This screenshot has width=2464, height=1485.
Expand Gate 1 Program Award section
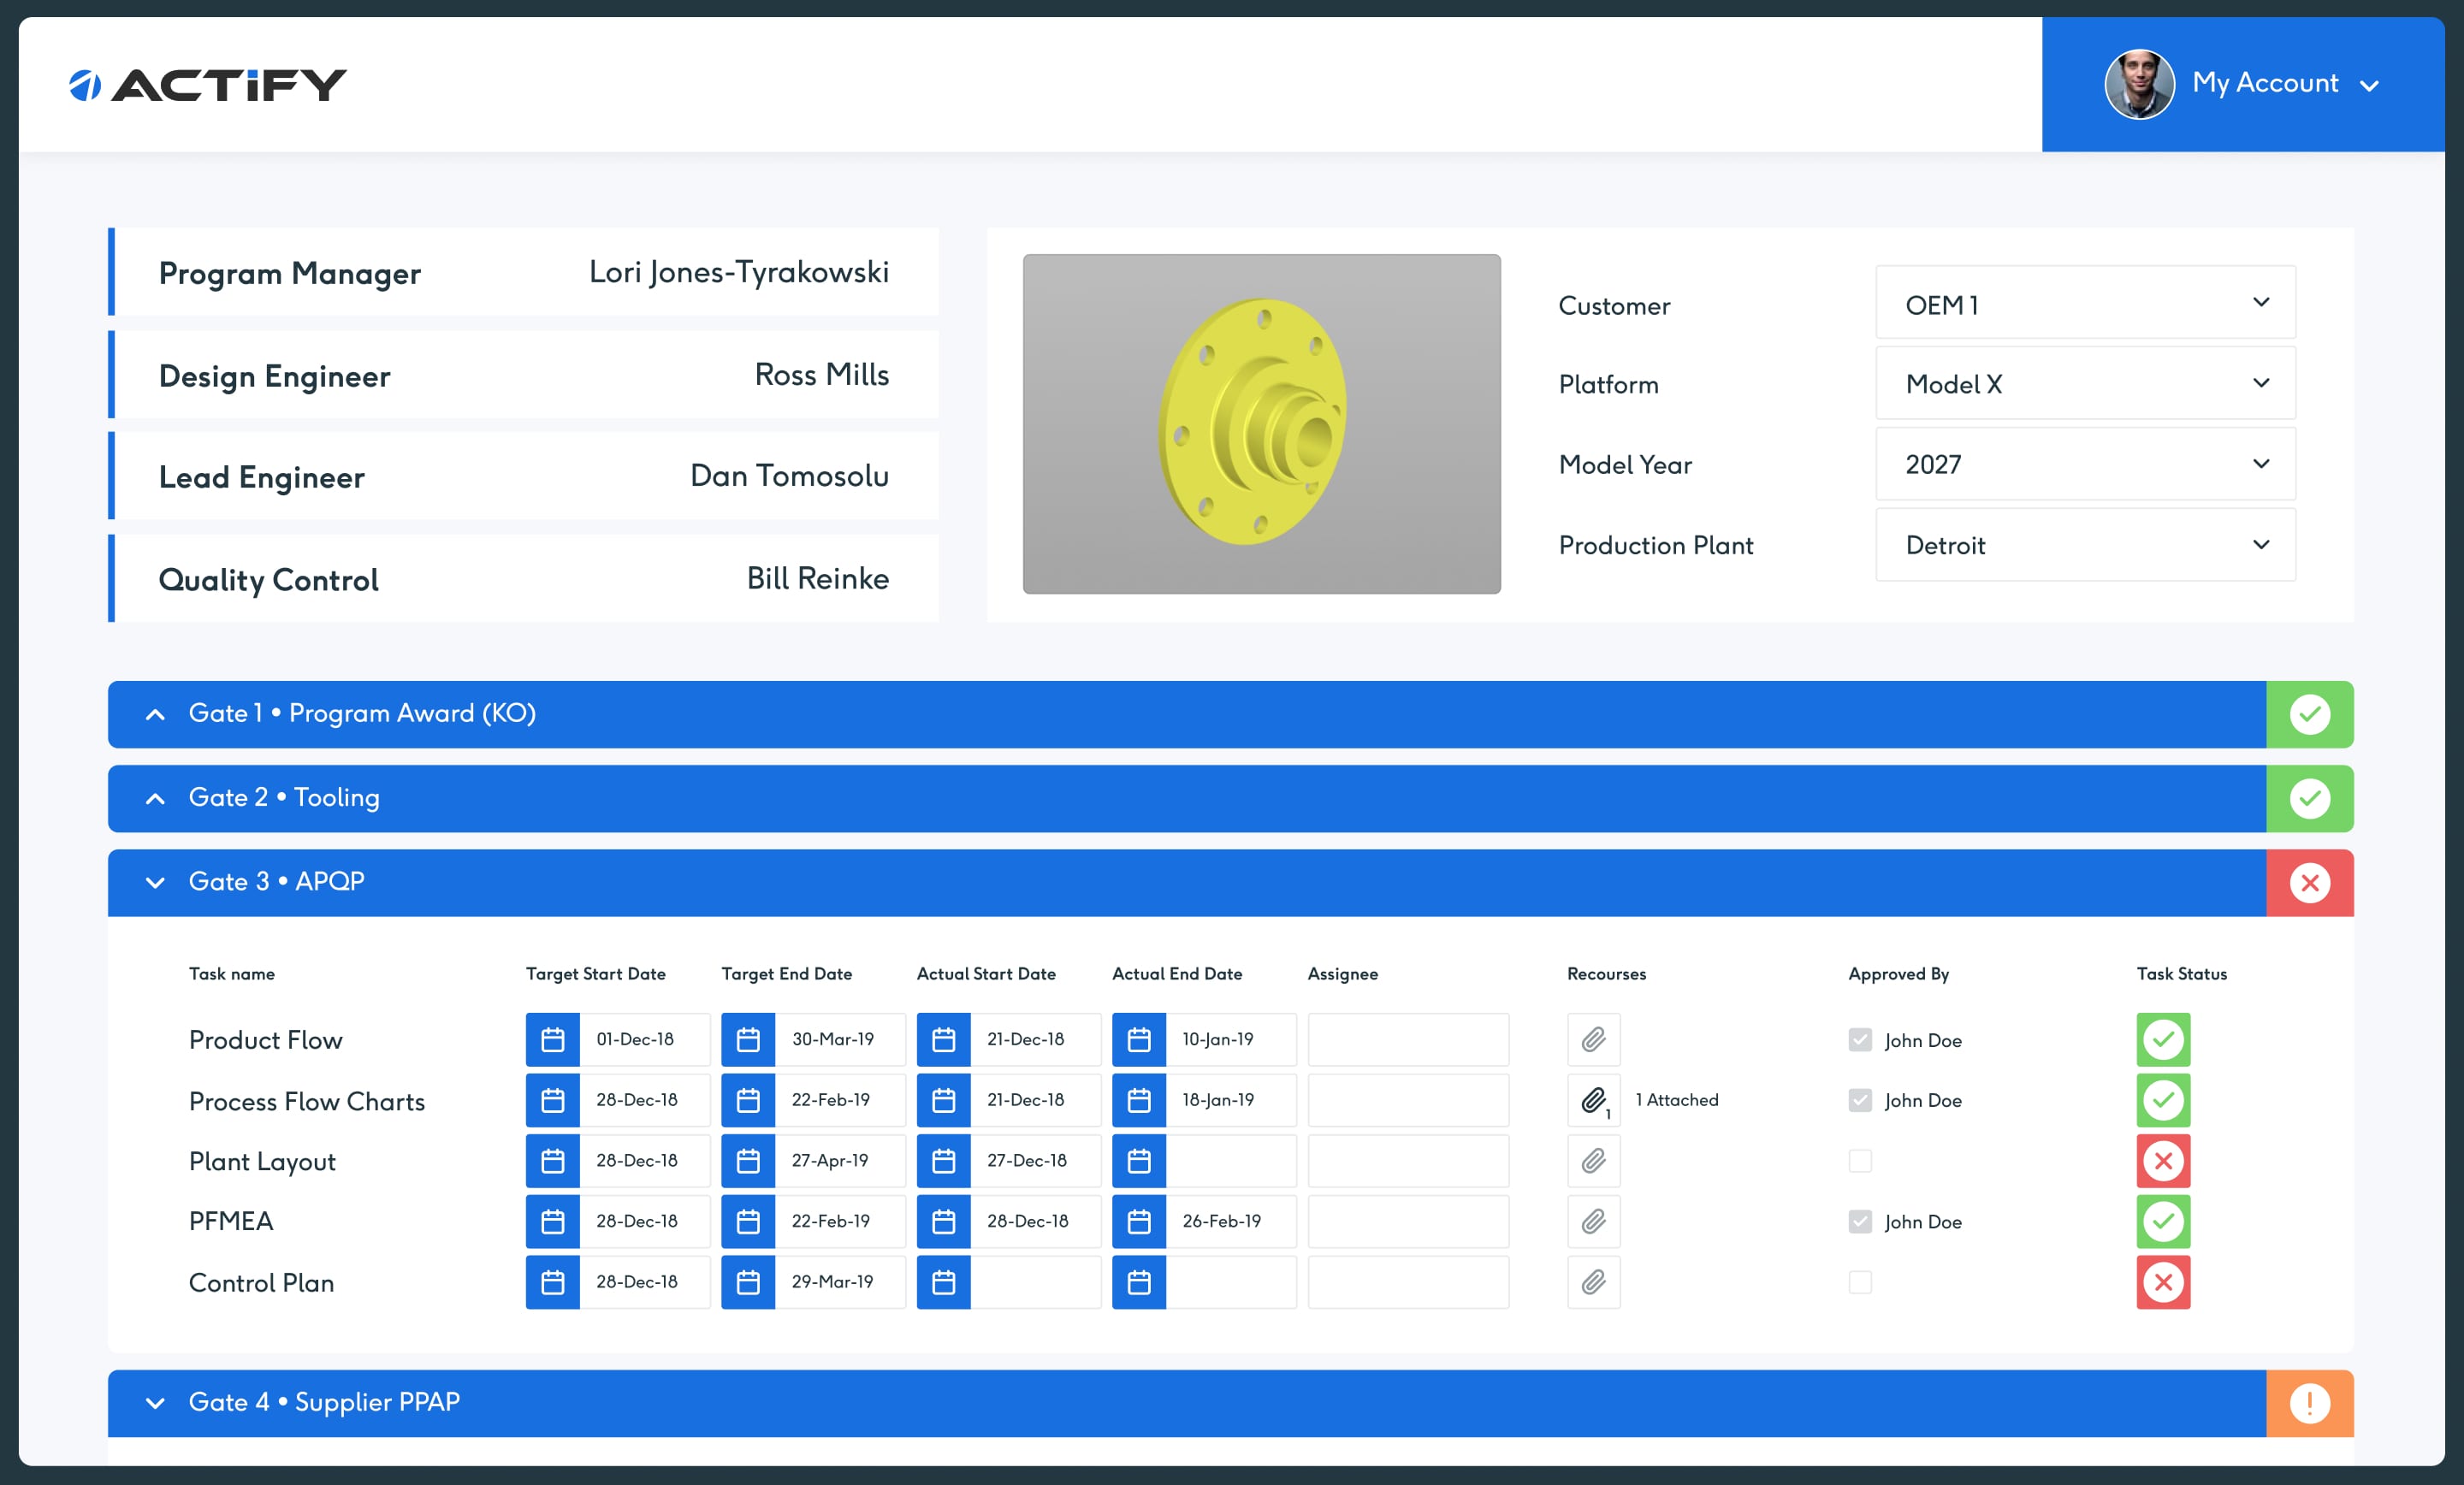(155, 714)
